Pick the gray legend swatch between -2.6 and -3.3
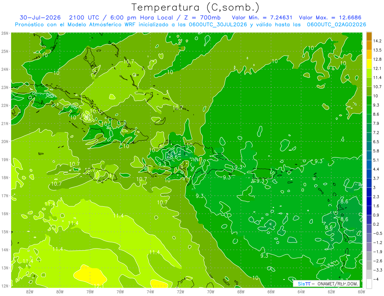 [x=369, y=266]
